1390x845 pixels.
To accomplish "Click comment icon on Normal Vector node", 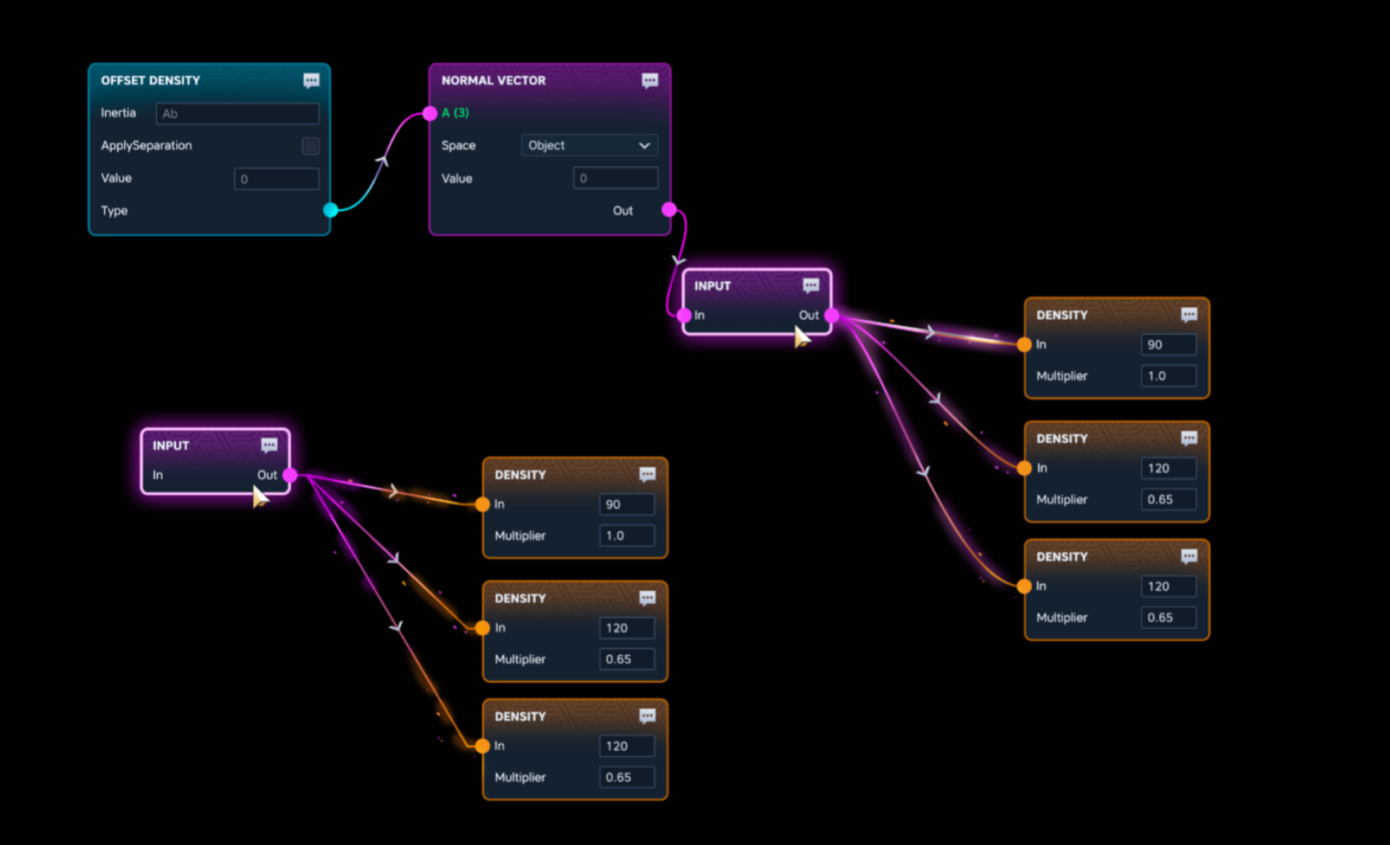I will [649, 81].
